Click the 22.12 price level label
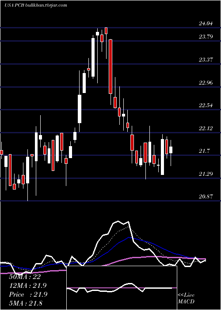Screen dimensions: 221x310 [x=206, y=128]
